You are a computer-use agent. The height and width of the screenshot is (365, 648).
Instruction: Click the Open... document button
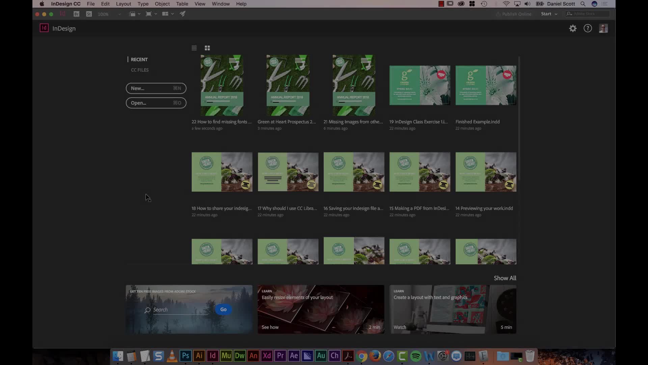click(156, 103)
